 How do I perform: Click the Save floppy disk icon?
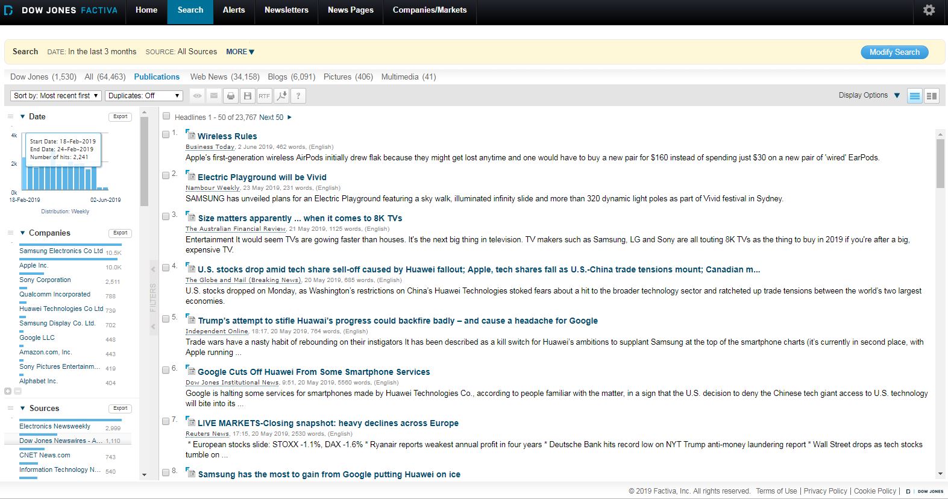pos(247,96)
